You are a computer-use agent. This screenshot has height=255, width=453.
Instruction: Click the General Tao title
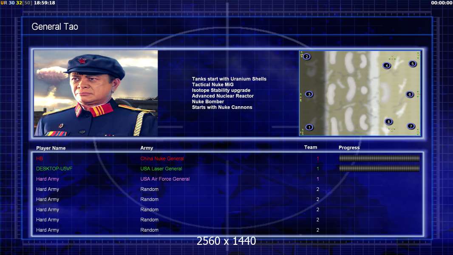tap(55, 27)
